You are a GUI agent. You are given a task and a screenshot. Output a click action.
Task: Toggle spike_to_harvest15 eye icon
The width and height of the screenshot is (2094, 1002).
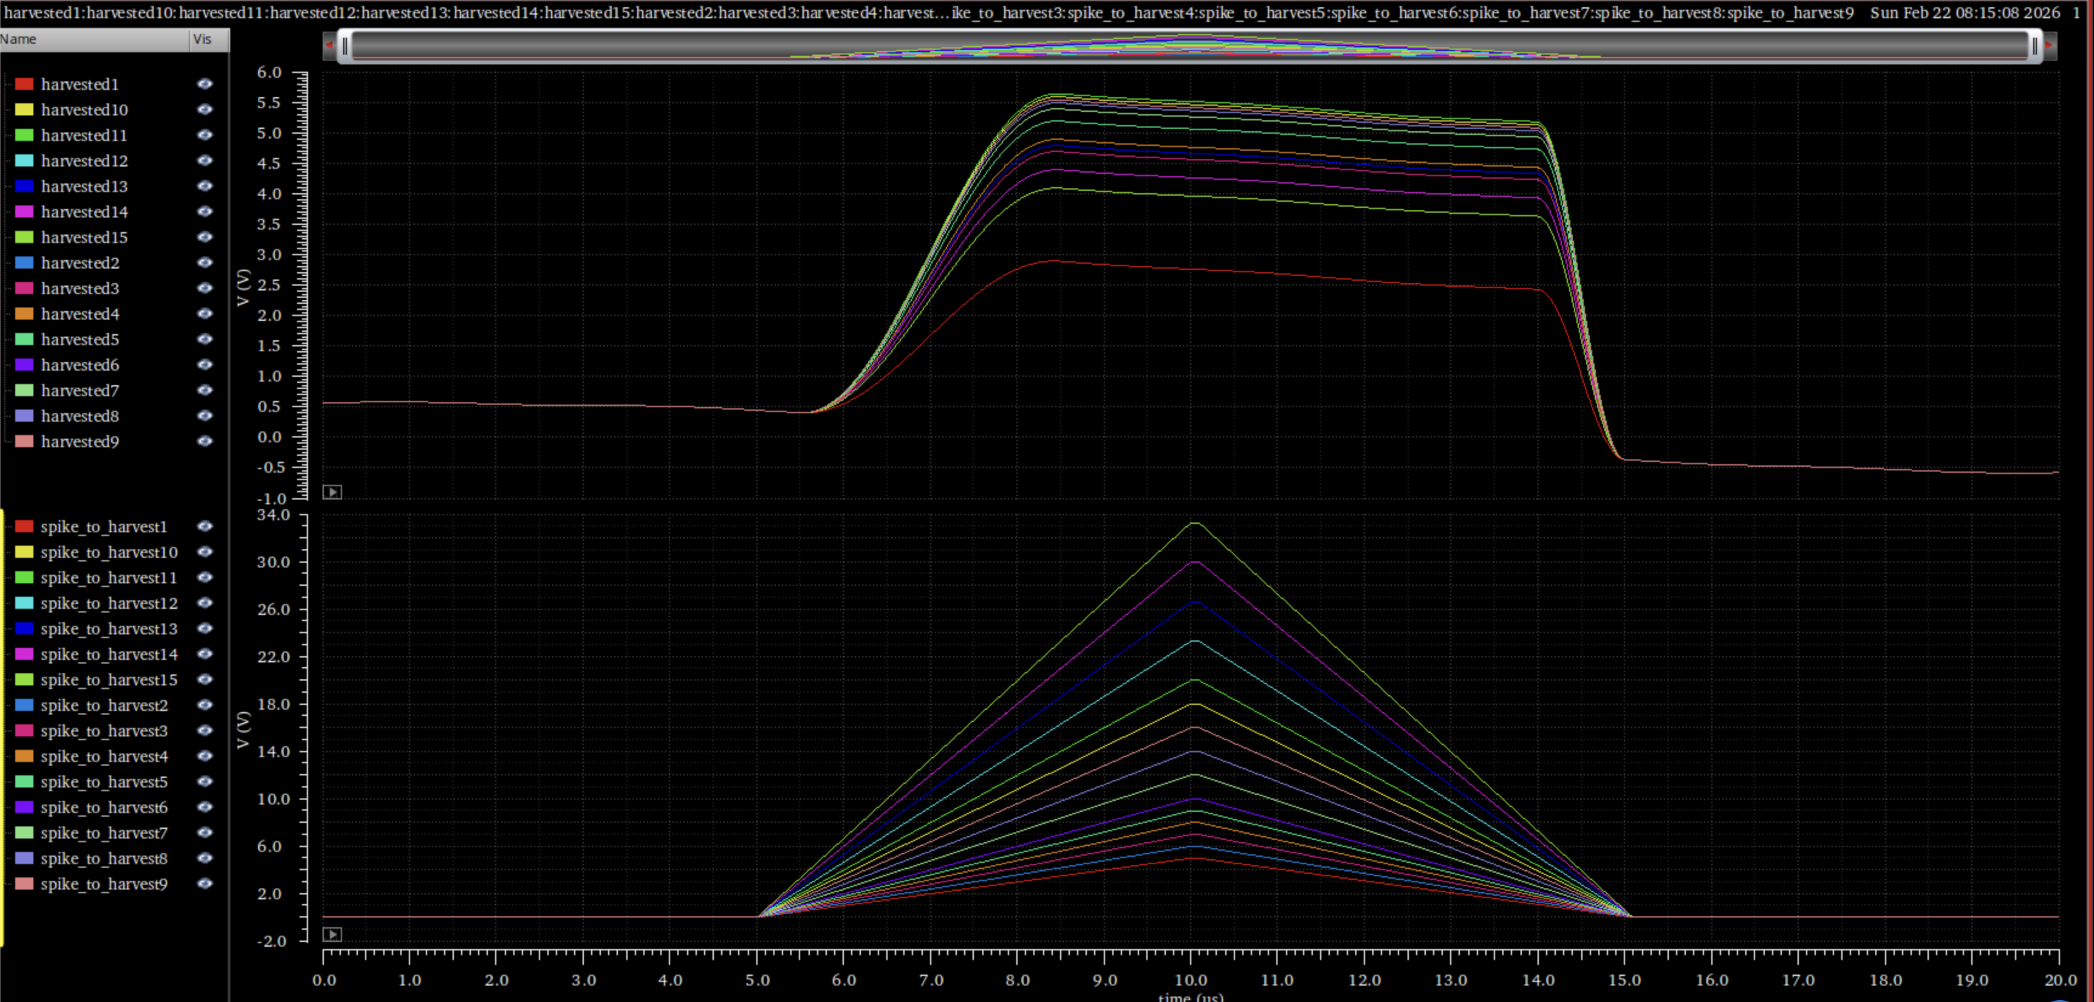click(x=205, y=679)
